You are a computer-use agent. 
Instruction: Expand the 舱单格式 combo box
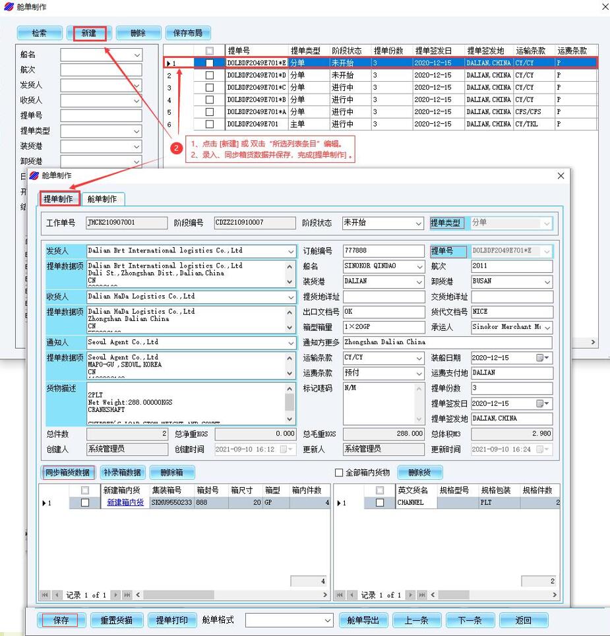tap(328, 620)
